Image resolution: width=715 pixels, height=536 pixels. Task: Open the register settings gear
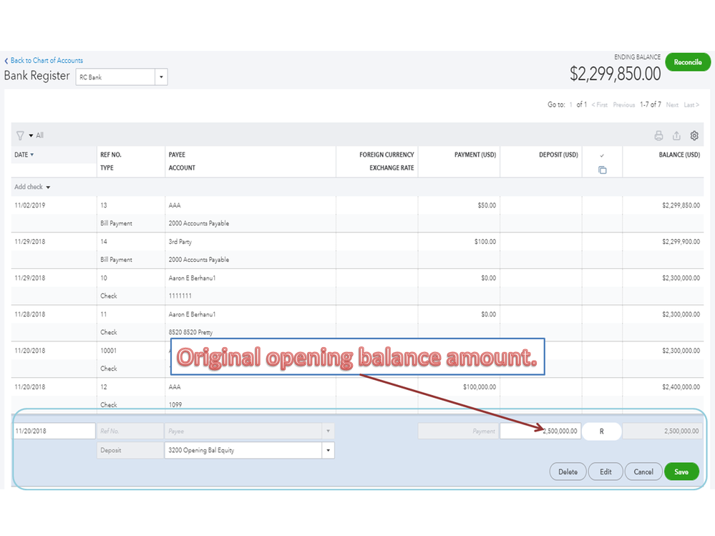694,135
